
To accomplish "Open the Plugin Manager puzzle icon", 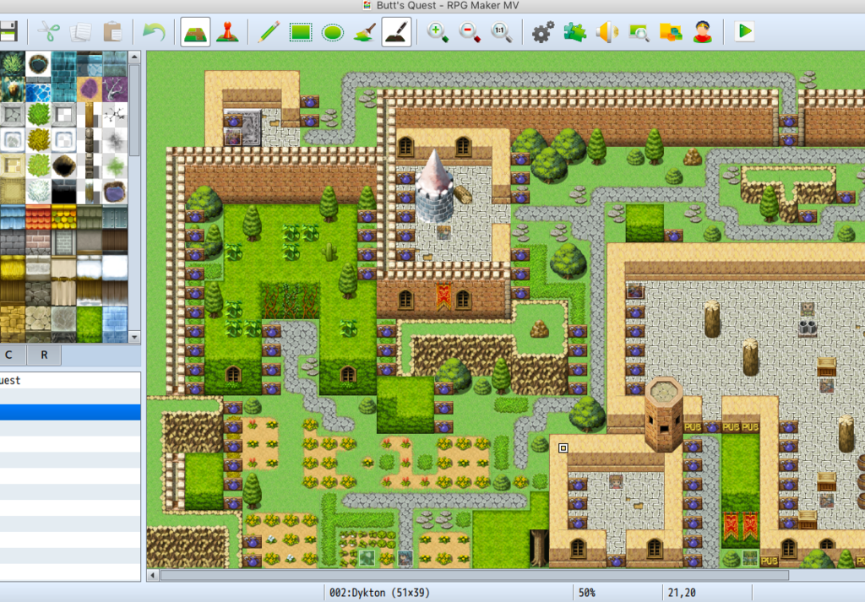I will (574, 33).
